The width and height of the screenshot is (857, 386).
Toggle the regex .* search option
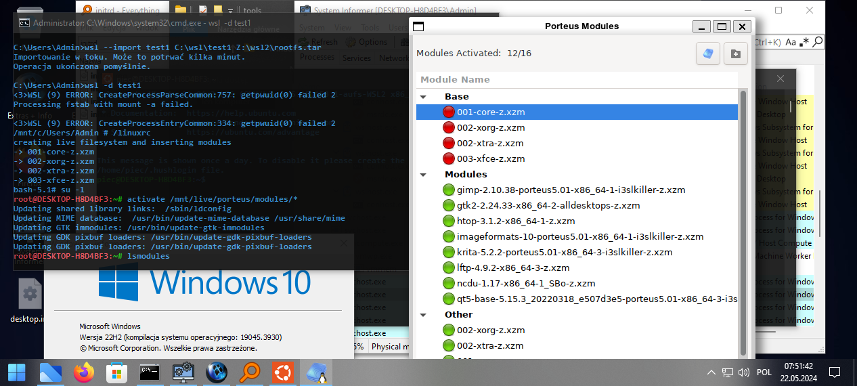(804, 42)
